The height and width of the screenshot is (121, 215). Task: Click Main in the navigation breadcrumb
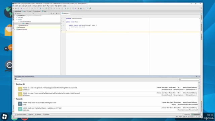[44, 11]
